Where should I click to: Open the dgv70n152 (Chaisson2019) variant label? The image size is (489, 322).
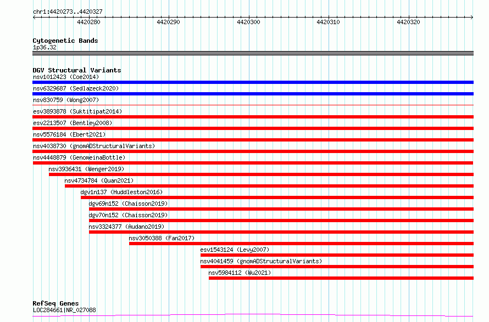(x=128, y=215)
